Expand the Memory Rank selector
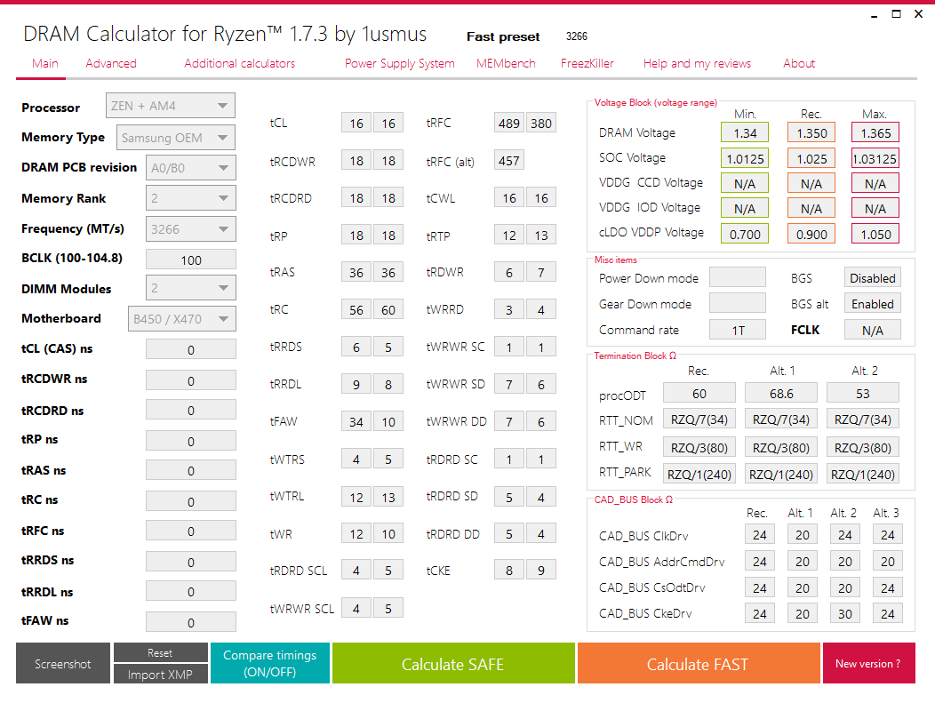 (x=190, y=198)
